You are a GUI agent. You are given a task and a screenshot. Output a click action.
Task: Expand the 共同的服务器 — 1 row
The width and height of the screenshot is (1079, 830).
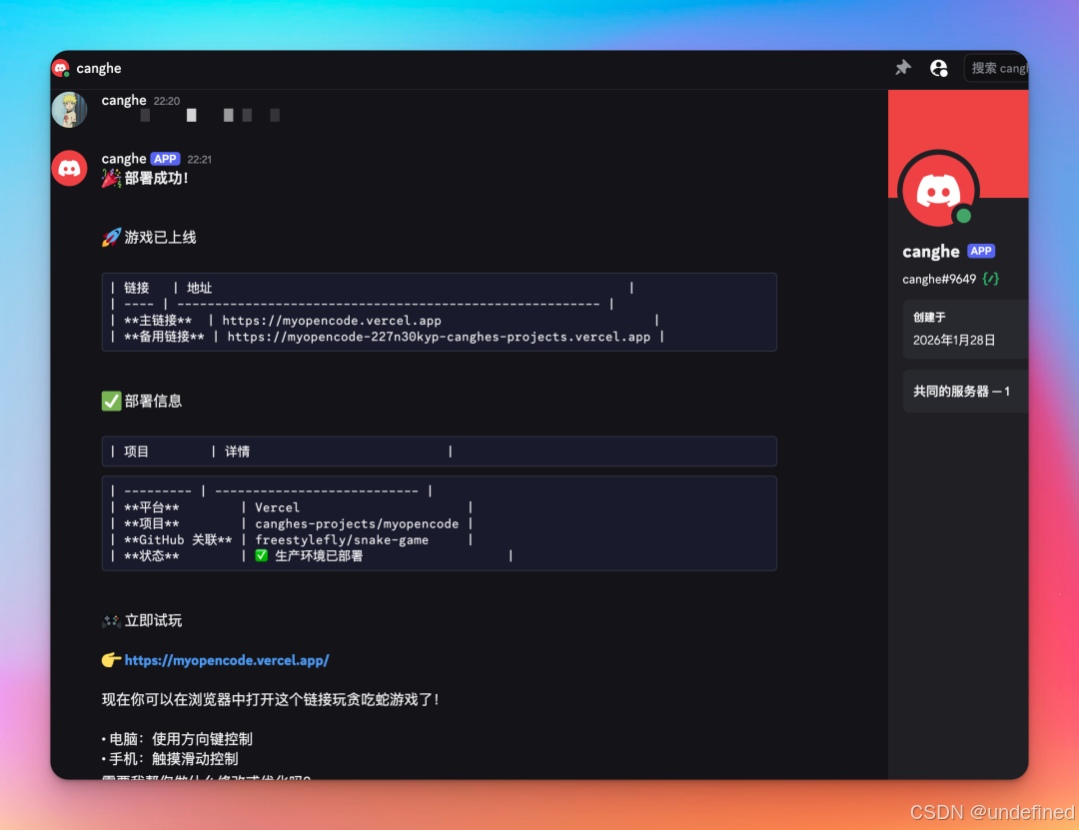(959, 391)
